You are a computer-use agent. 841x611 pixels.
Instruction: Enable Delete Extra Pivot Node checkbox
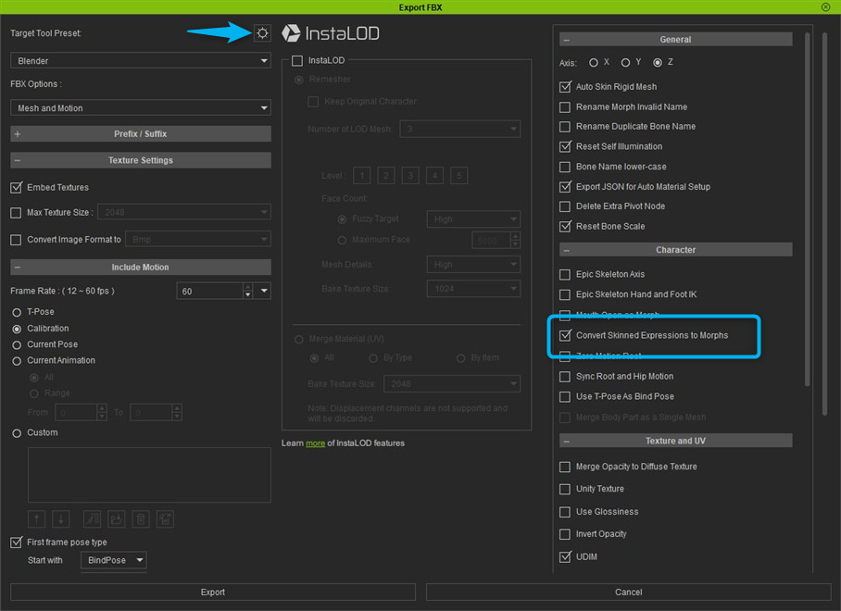point(565,206)
